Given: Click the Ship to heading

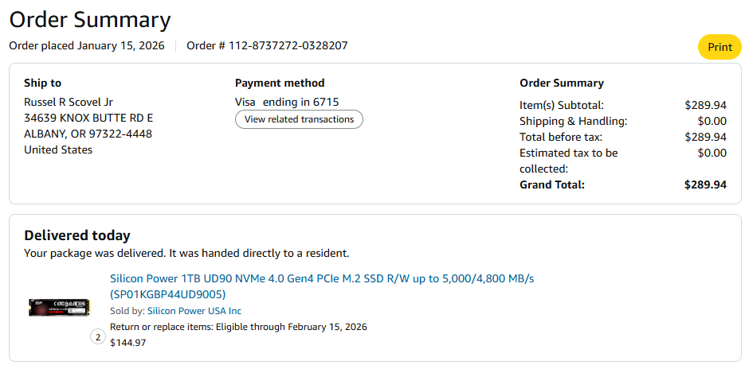Looking at the screenshot, I should 42,83.
